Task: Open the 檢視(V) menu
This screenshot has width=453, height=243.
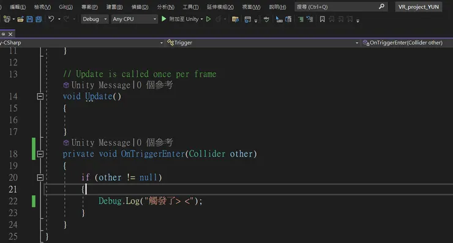Action: (42, 7)
